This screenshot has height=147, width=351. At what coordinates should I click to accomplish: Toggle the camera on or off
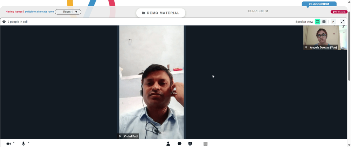tap(8, 143)
